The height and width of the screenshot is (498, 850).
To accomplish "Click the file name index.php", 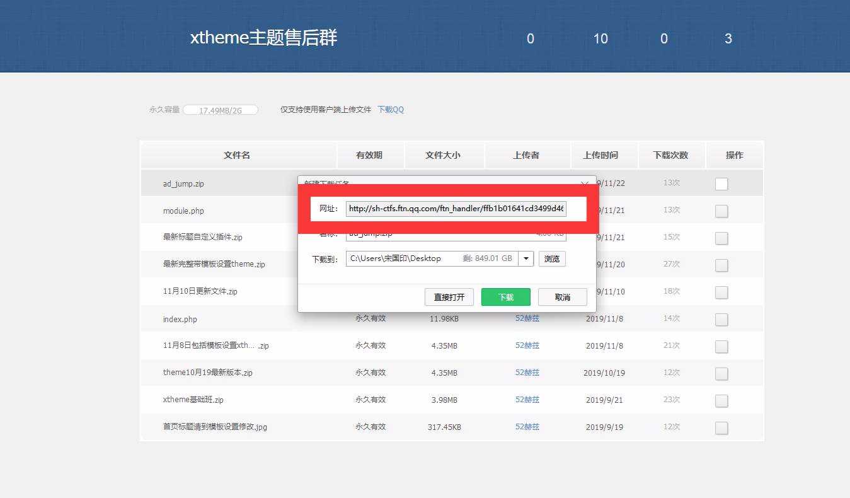I will [180, 320].
